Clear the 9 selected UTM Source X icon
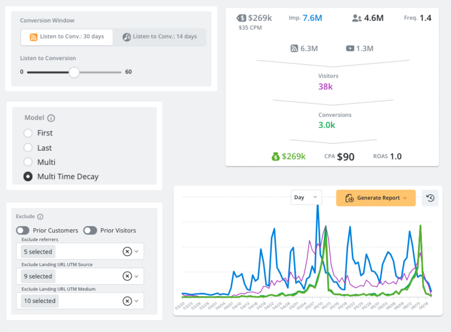Image resolution: width=451 pixels, height=332 pixels. (127, 276)
